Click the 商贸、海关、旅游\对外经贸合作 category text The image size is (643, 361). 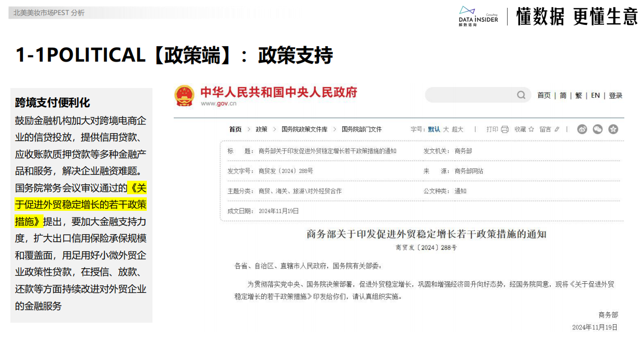(x=300, y=191)
